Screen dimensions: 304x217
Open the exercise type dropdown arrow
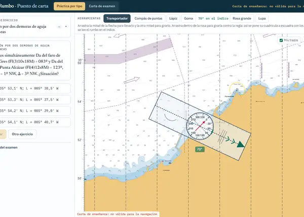point(66,26)
